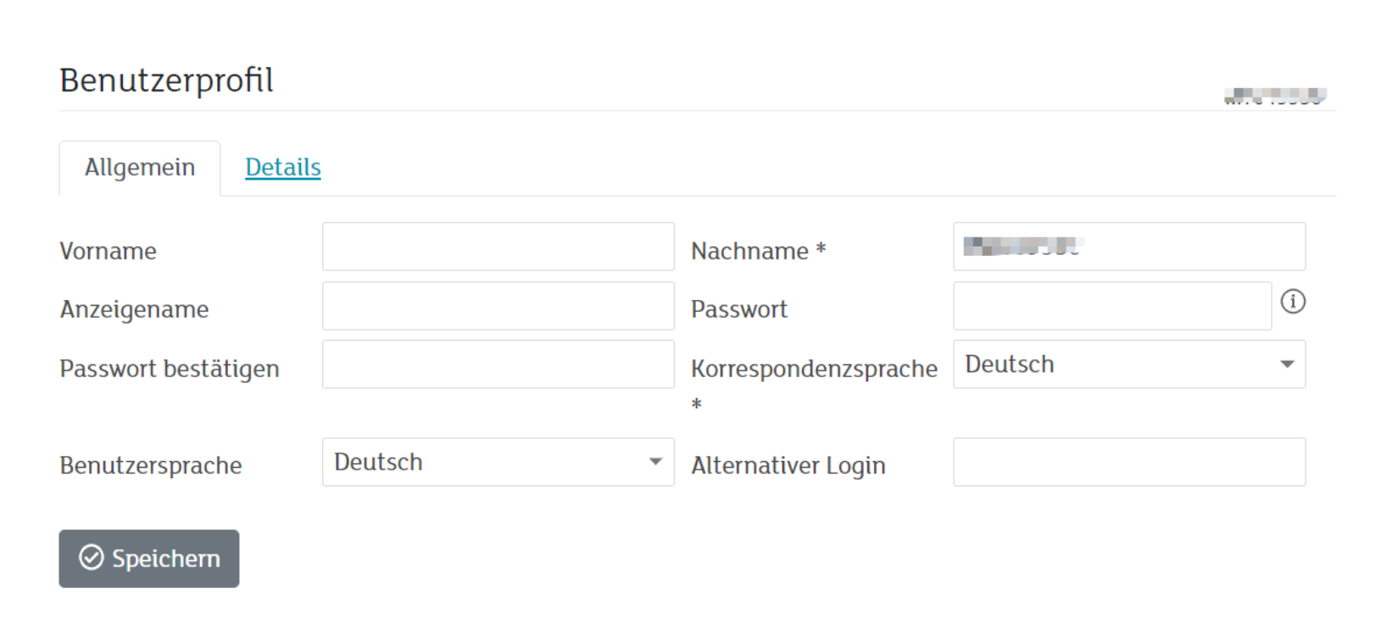
Task: Click the Benutzerprofil page heading
Action: (167, 81)
